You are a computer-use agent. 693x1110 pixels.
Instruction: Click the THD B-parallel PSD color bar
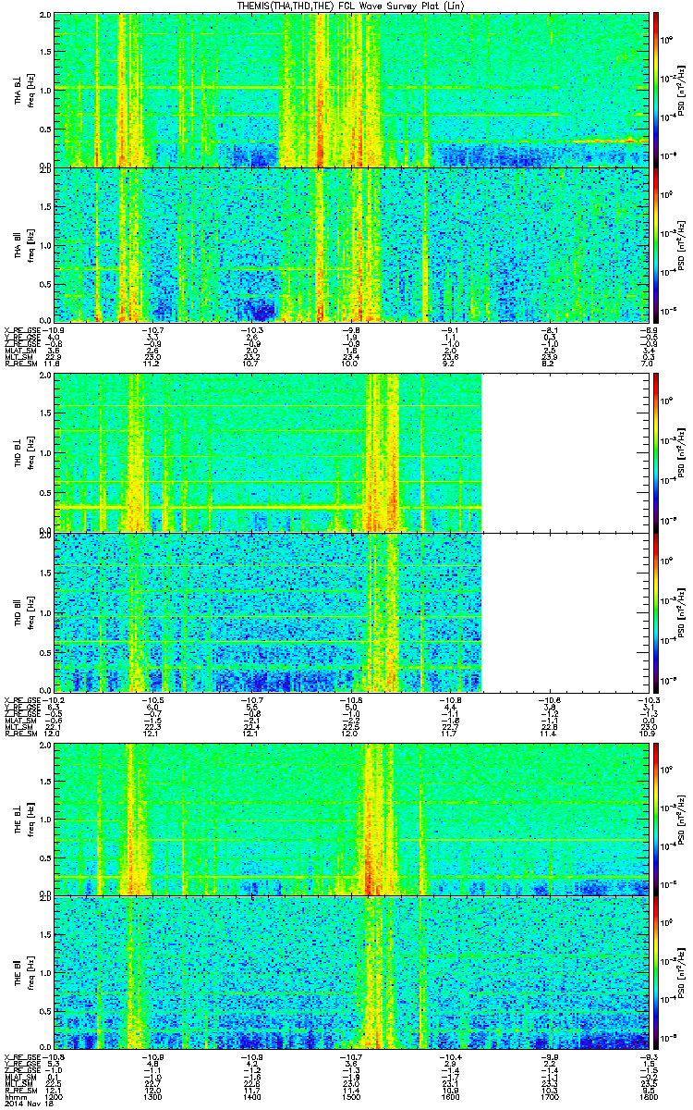[655, 611]
